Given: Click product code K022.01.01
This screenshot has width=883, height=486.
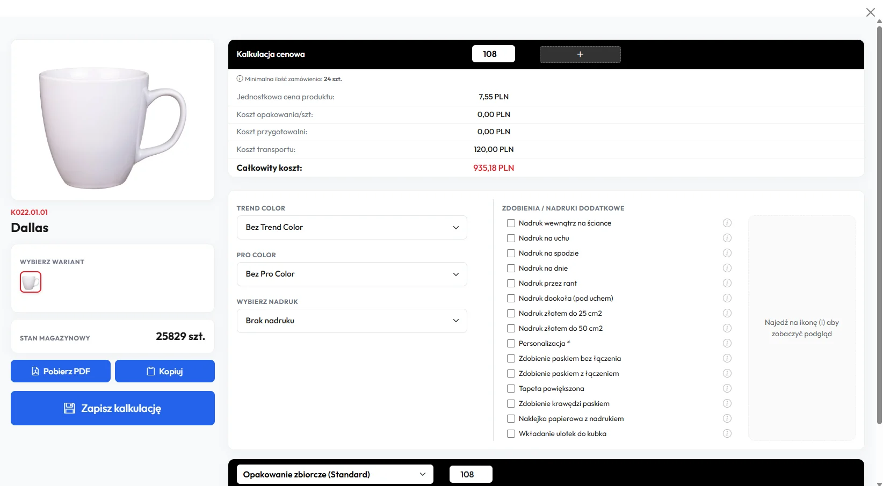Looking at the screenshot, I should click(30, 212).
